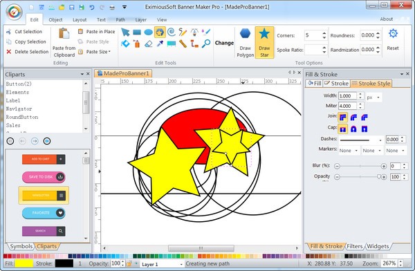Select the eraser tool
415x271 pixels.
(x=149, y=44)
